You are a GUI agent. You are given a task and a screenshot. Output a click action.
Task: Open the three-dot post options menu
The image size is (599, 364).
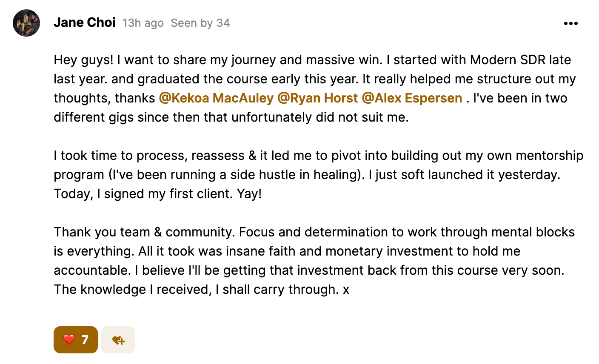coord(570,23)
